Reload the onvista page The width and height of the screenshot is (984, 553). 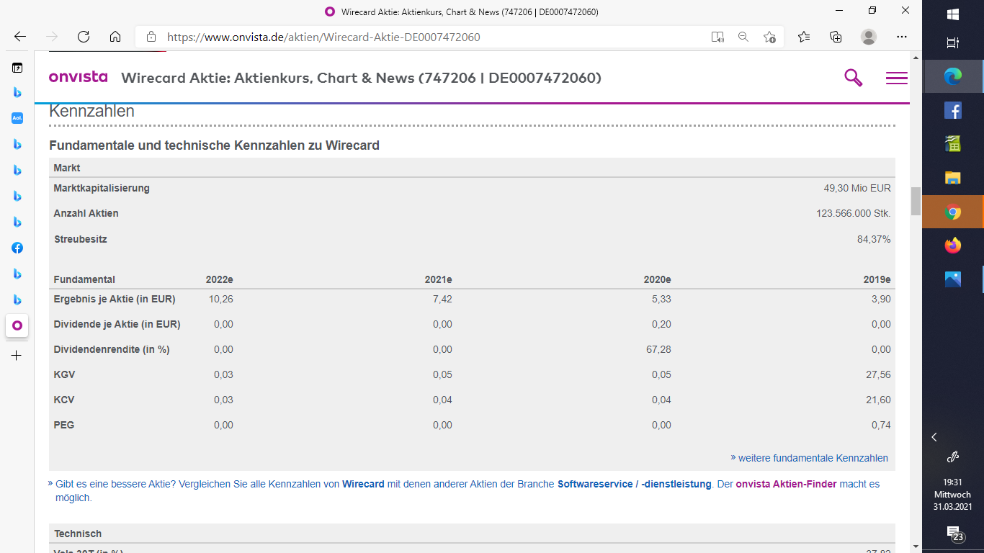tap(84, 37)
